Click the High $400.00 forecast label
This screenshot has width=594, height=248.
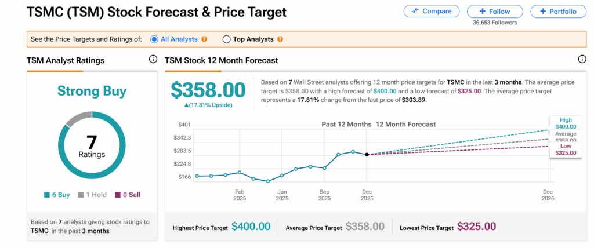tap(565, 123)
